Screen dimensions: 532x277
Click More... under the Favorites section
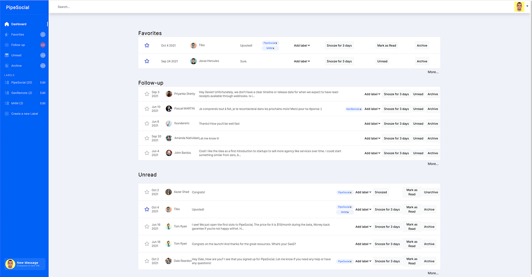coord(433,72)
